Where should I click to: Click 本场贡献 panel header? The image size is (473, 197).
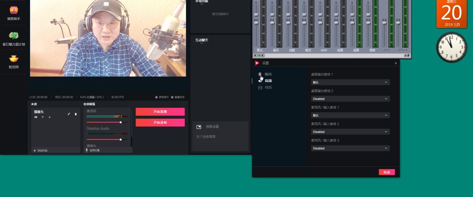pos(201,1)
